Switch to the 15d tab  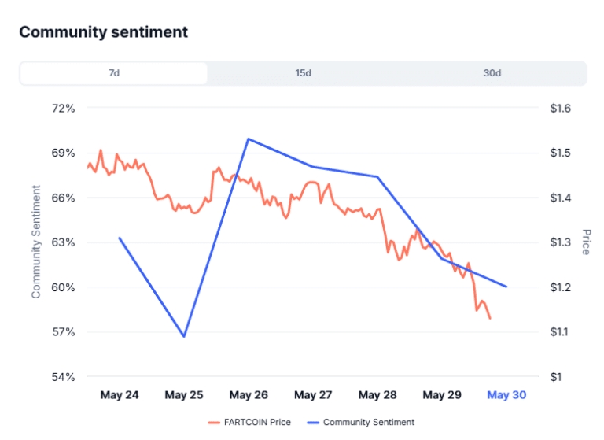[x=303, y=73]
